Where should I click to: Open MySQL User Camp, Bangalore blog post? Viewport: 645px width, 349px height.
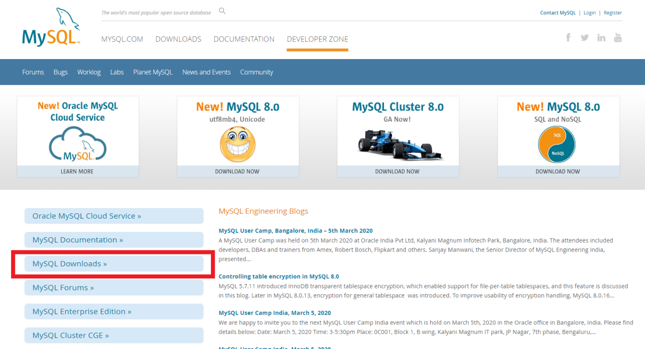point(296,230)
